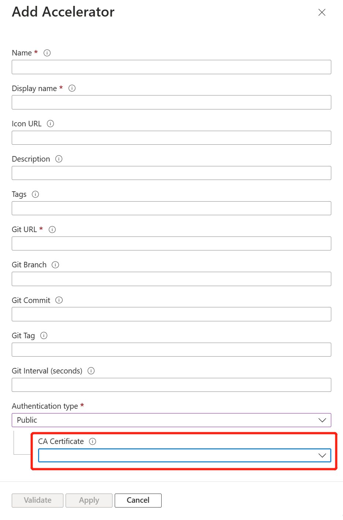The width and height of the screenshot is (343, 520).
Task: Expand the CA Certificate dropdown
Action: pyautogui.click(x=185, y=455)
